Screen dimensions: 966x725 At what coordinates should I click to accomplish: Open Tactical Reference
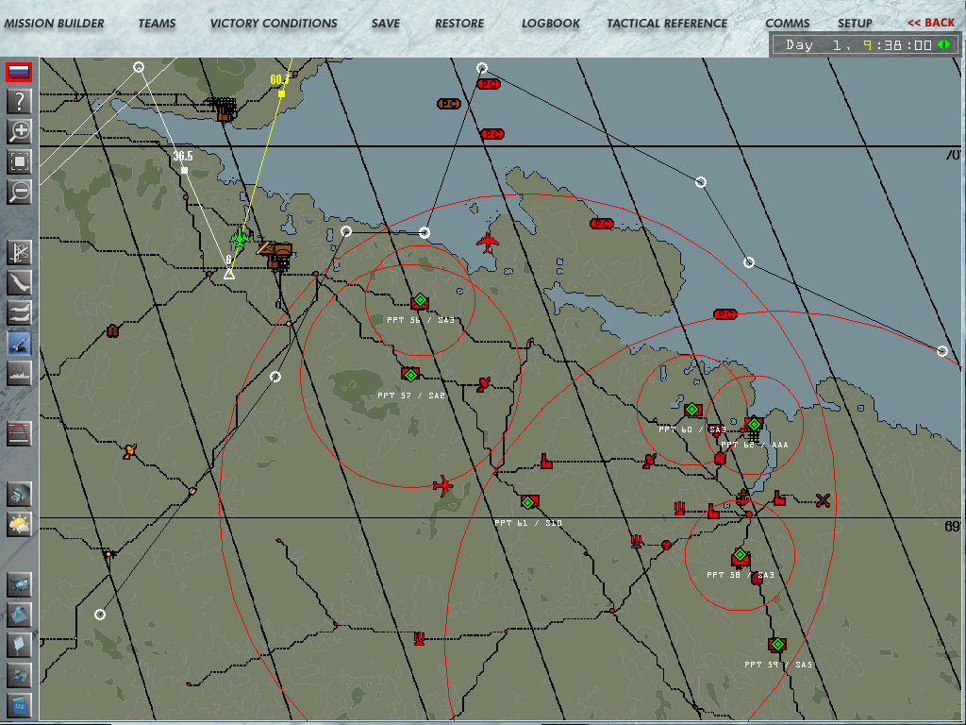pos(667,24)
